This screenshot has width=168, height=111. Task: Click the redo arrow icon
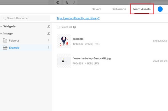74,2
